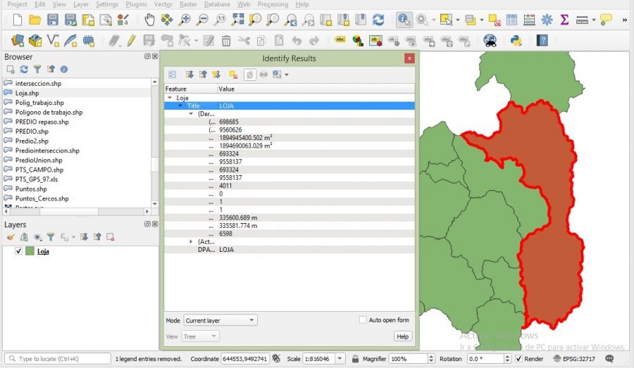The image size is (634, 368).
Task: Click the green Loja layer color swatch
Action: click(x=30, y=251)
